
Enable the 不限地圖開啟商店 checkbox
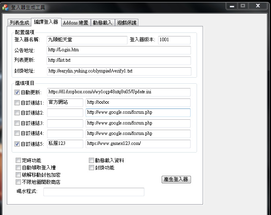[18, 182]
